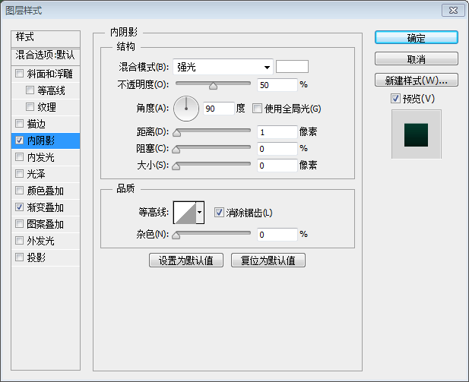Uncheck the 消除锯齿 option
The image size is (469, 382).
219,213
